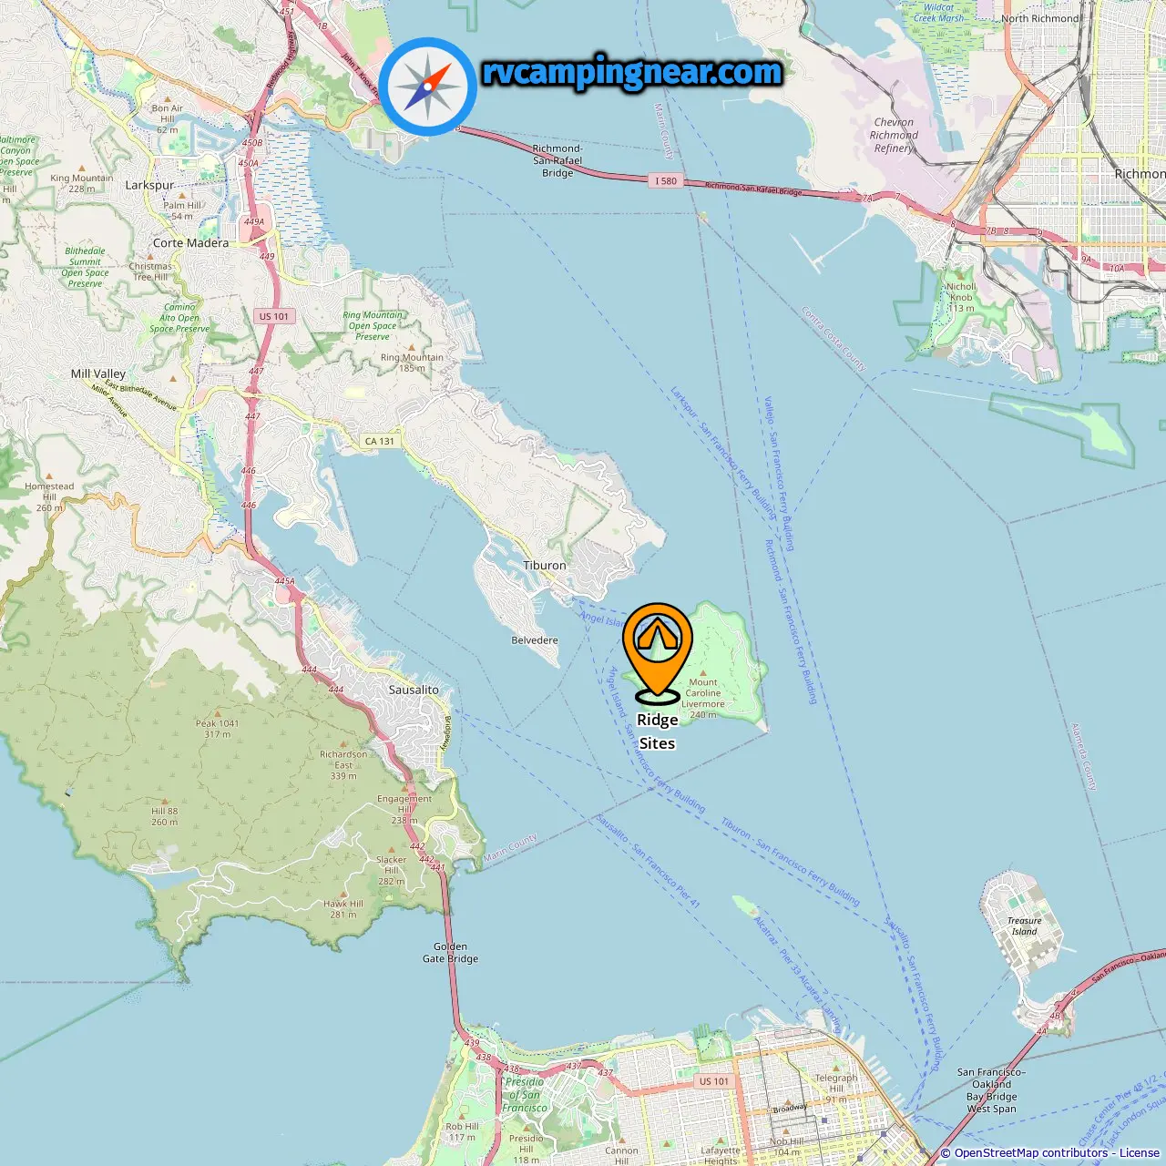Select the Mill Valley label
1166x1166 pixels.
pos(98,373)
